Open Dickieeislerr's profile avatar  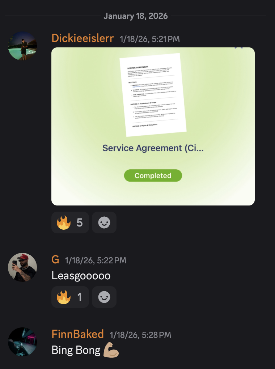[22, 46]
